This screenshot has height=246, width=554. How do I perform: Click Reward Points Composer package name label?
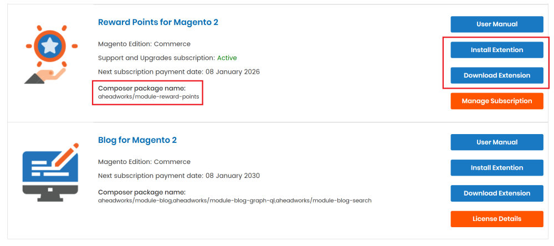pyautogui.click(x=142, y=88)
